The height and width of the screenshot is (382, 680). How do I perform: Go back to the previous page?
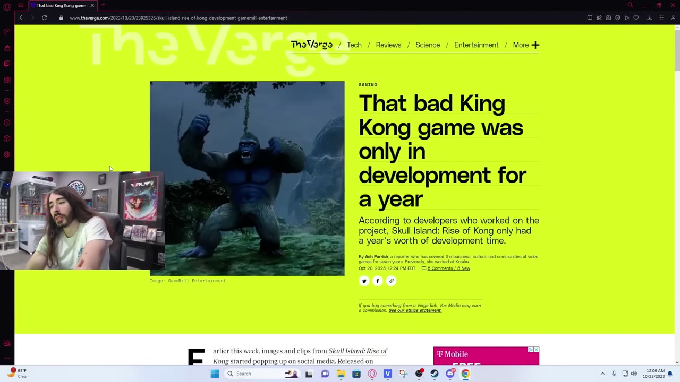21,18
